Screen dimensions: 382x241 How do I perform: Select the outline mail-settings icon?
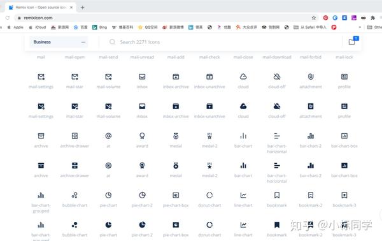point(41,77)
